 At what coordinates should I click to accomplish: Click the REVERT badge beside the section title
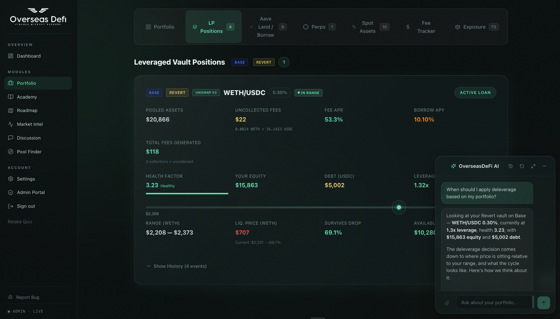(x=264, y=62)
